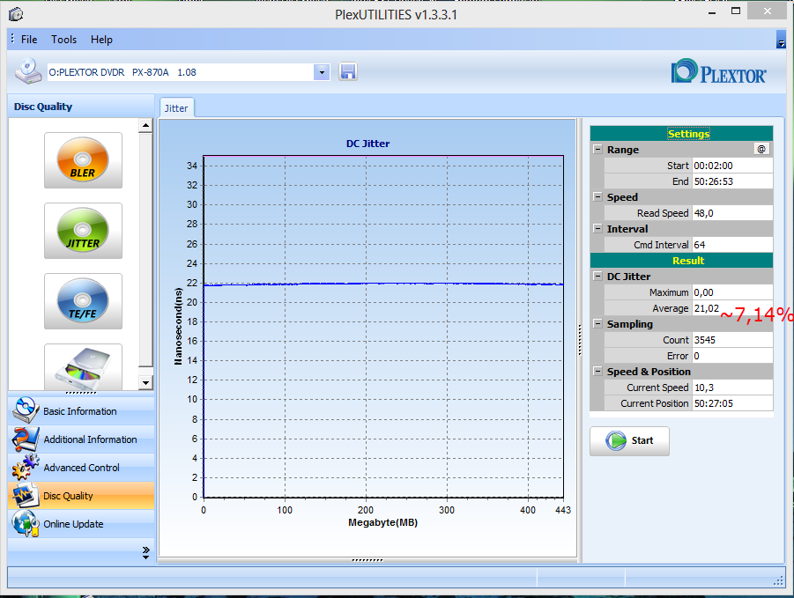
Task: Collapse the Speed & Position section
Action: point(598,371)
